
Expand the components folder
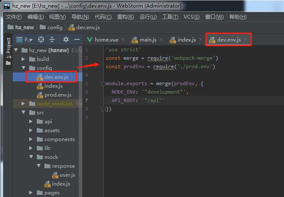click(x=31, y=139)
